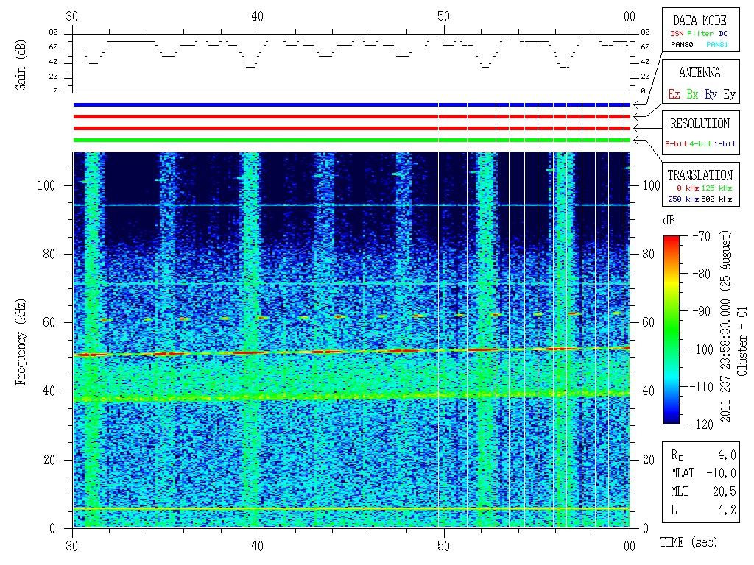Click the blue data mode status bar
This screenshot has width=754, height=565.
[351, 104]
